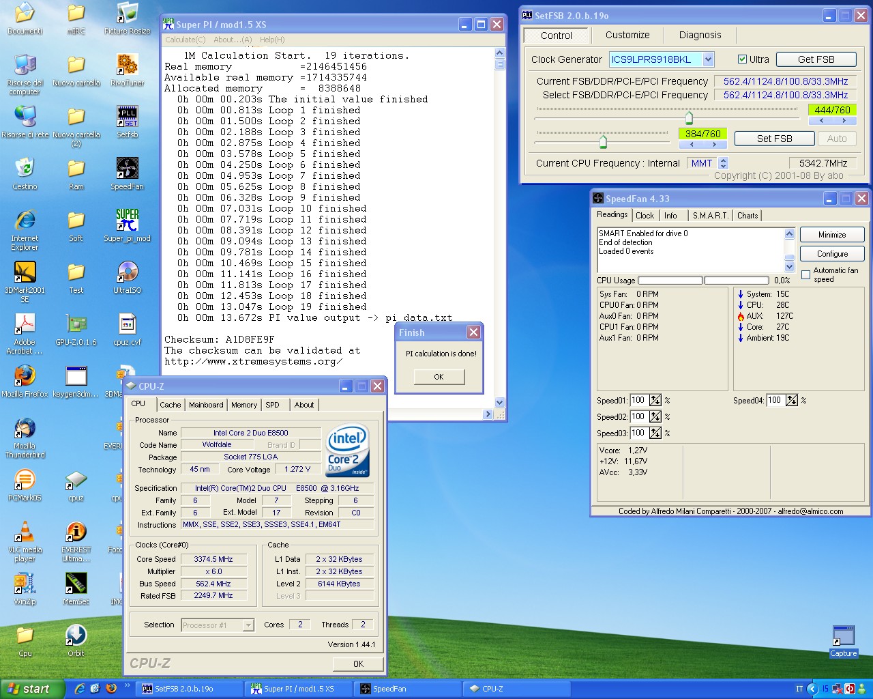This screenshot has height=699, width=873.
Task: Click the MMT frequency spinner in SetFSB
Action: (724, 163)
